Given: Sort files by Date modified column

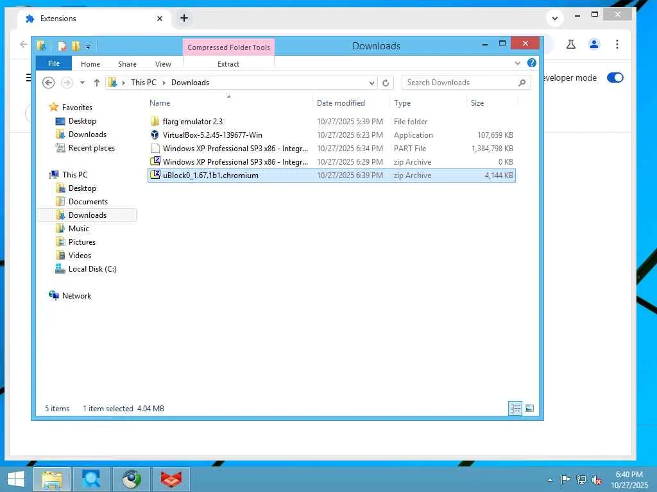Looking at the screenshot, I should [x=350, y=103].
